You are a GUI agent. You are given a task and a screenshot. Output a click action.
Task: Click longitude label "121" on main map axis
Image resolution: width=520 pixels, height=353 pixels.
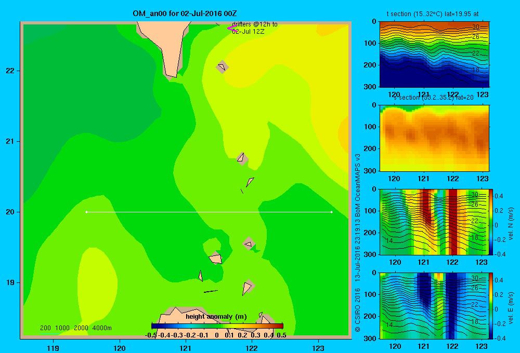(x=186, y=348)
